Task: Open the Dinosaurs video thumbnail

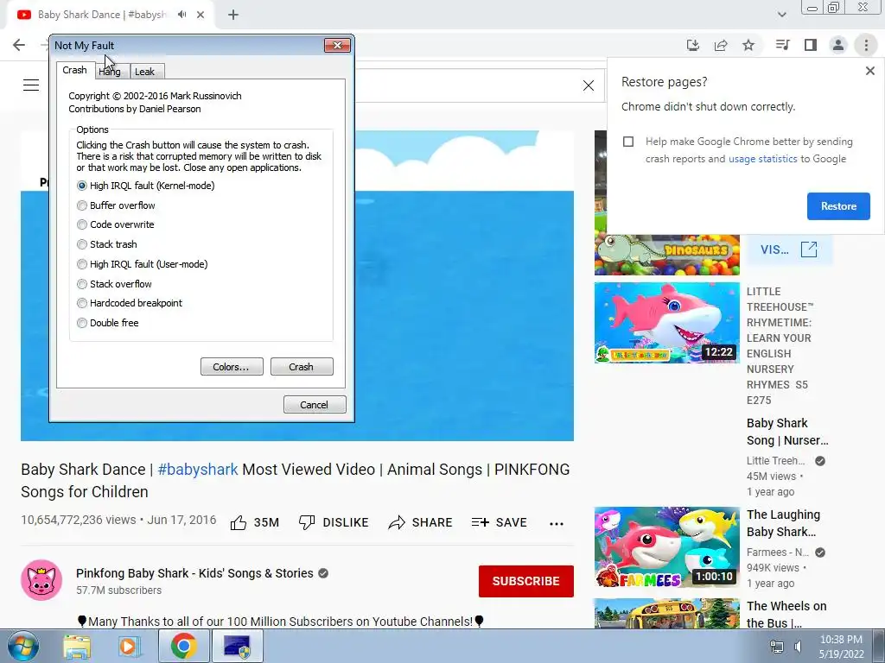Action: click(x=667, y=255)
